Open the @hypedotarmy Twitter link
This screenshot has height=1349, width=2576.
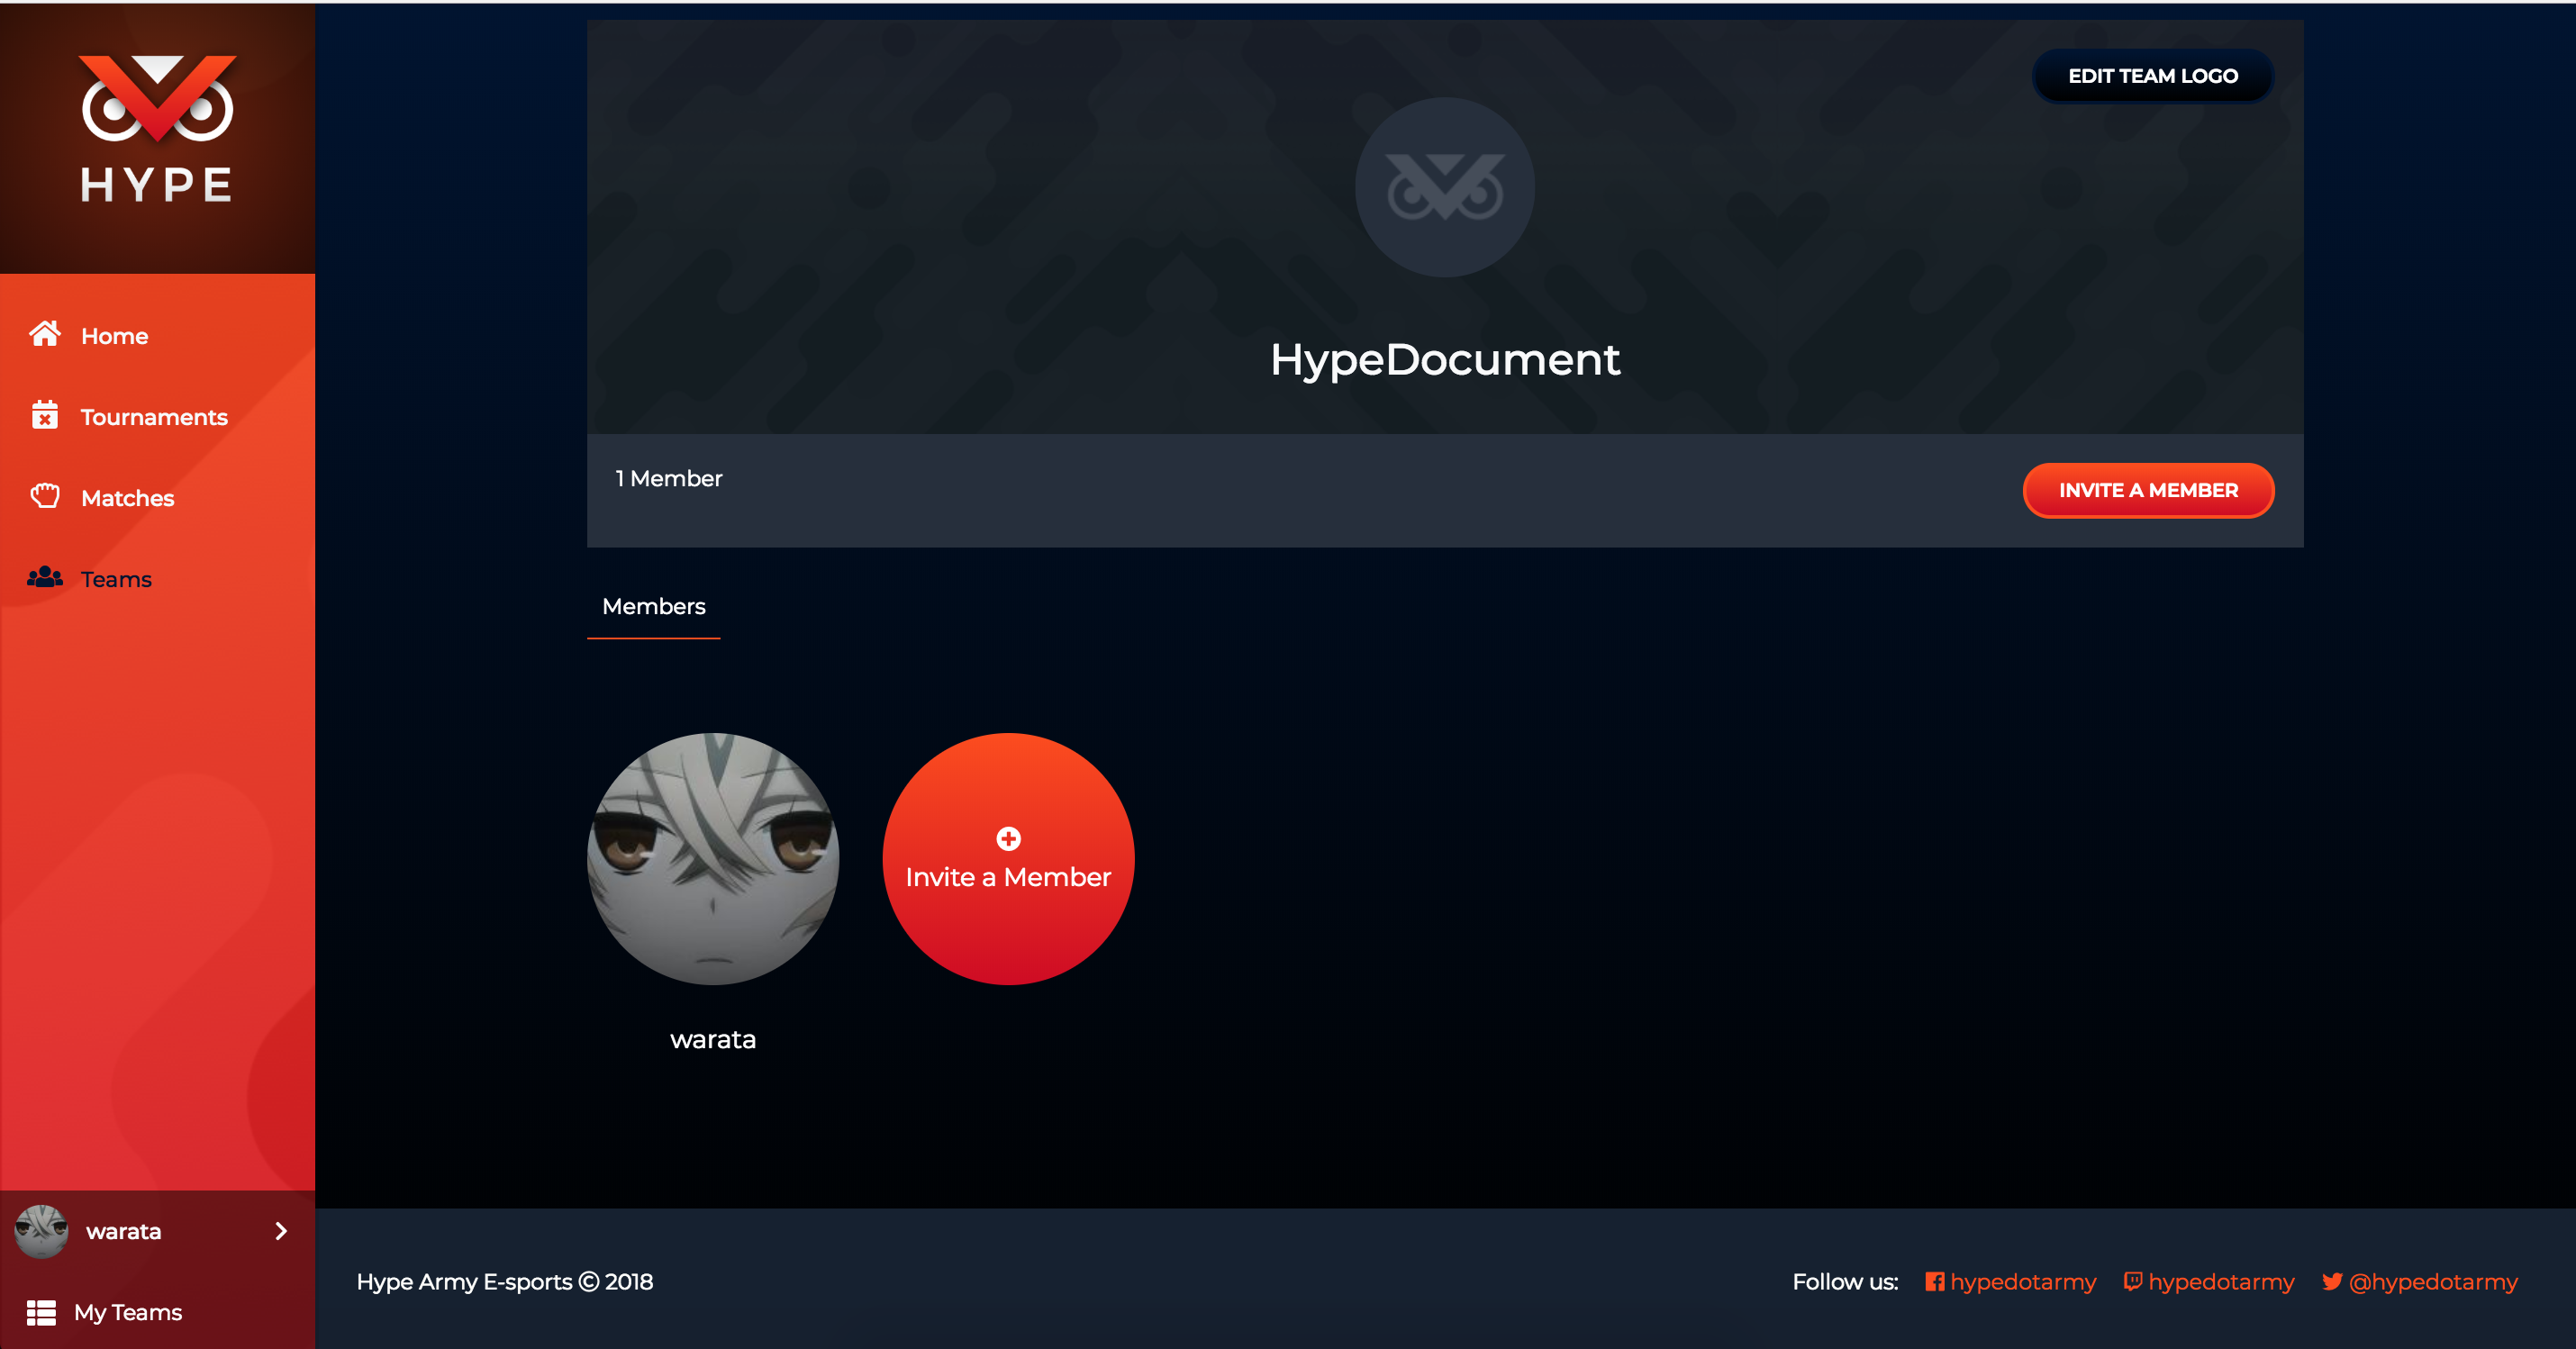pyautogui.click(x=2432, y=1281)
